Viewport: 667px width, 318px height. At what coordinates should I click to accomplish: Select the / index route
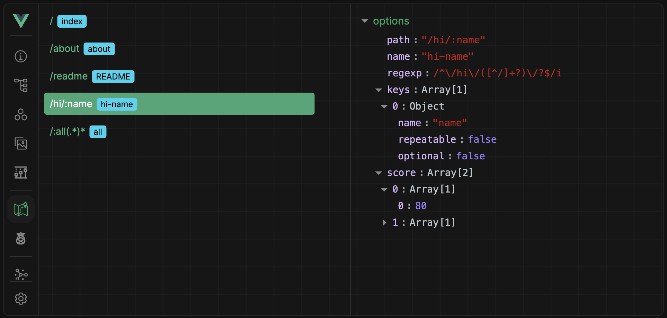pos(179,21)
